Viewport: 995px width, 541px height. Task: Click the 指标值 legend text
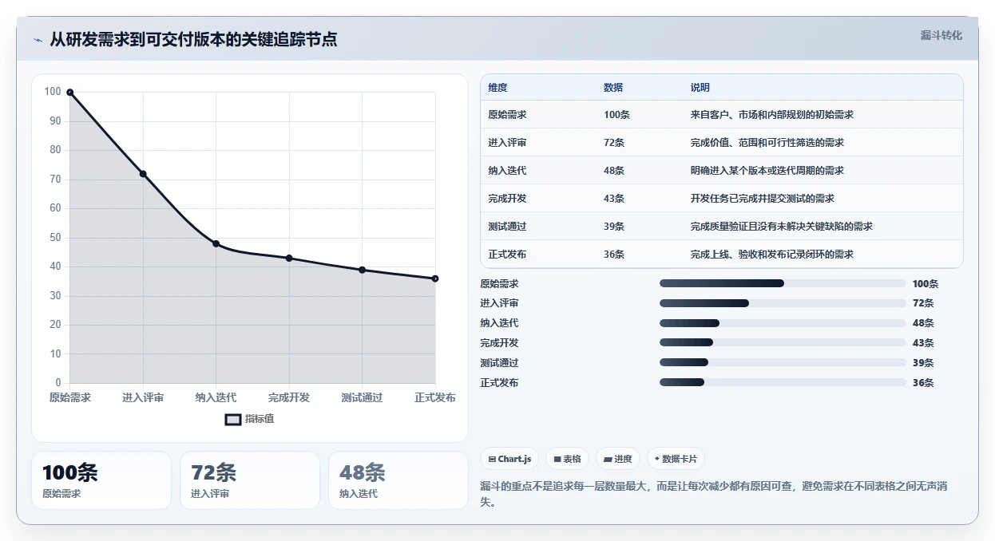260,419
